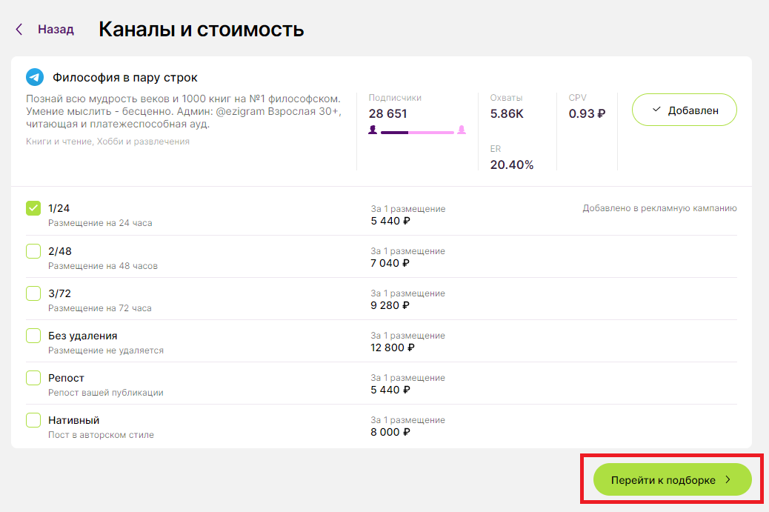Select the Нативный post checkbox
This screenshot has width=769, height=512.
pos(33,419)
